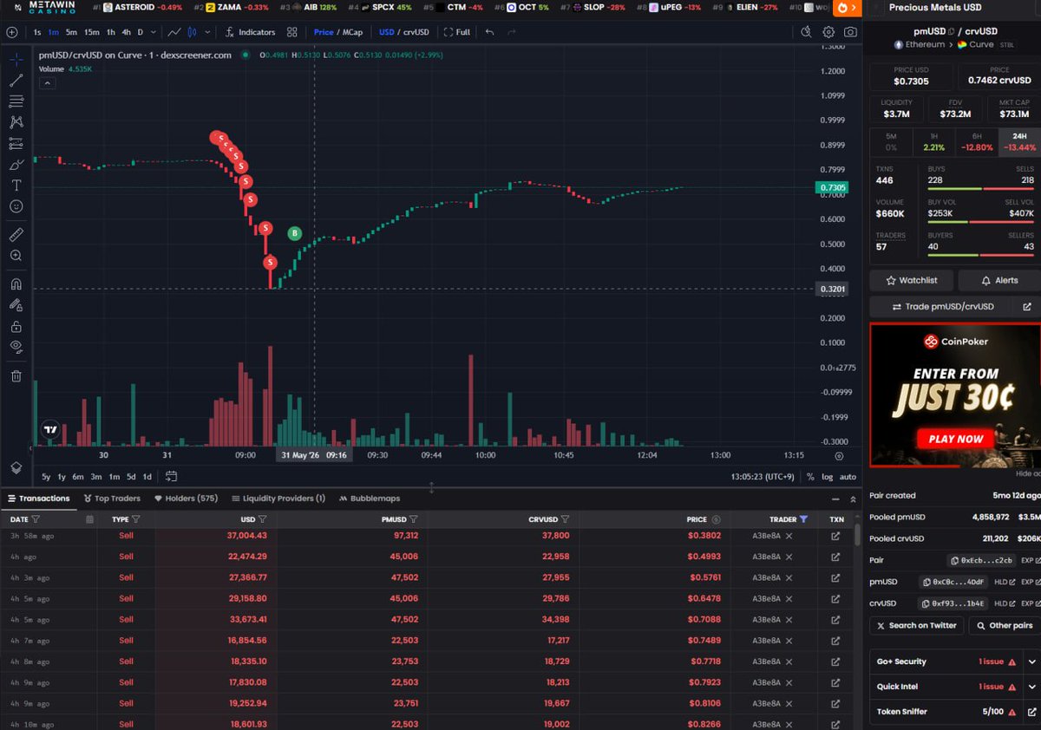Toggle hide all drawings eye icon

click(16, 348)
